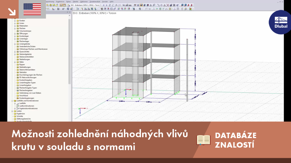Select Orthotrope Flächen und Membranen row
Image resolution: width=291 pixels, height=163 pixels.
click(x=34, y=49)
